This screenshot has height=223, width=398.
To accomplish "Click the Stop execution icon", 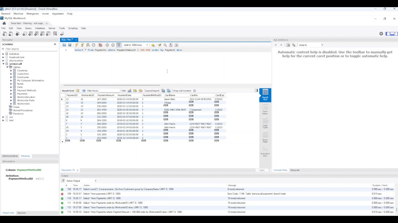I will coord(94,45).
